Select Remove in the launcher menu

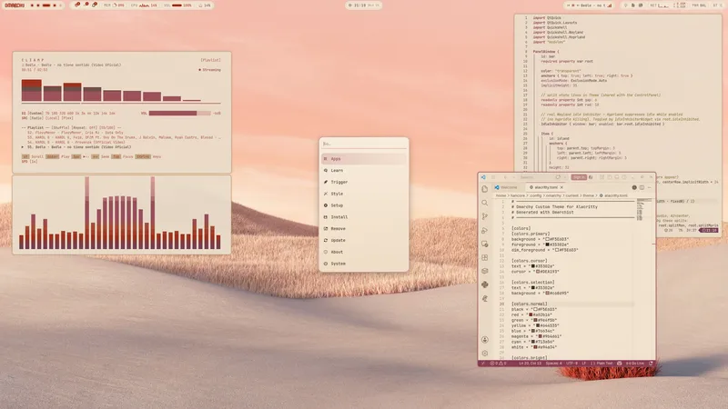[363, 229]
